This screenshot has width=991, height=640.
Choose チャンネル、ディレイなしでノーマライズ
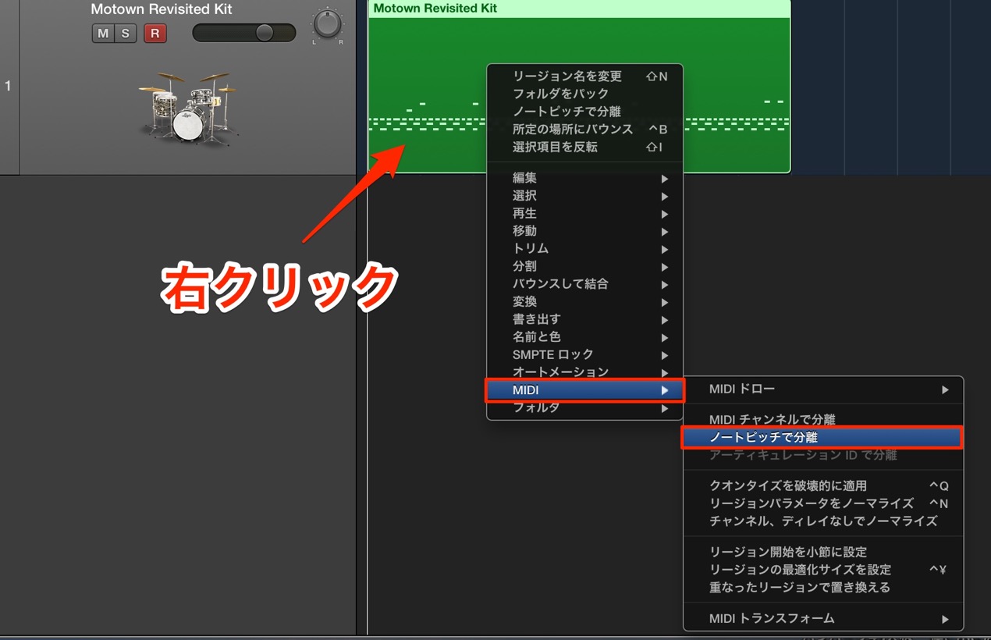pyautogui.click(x=823, y=521)
